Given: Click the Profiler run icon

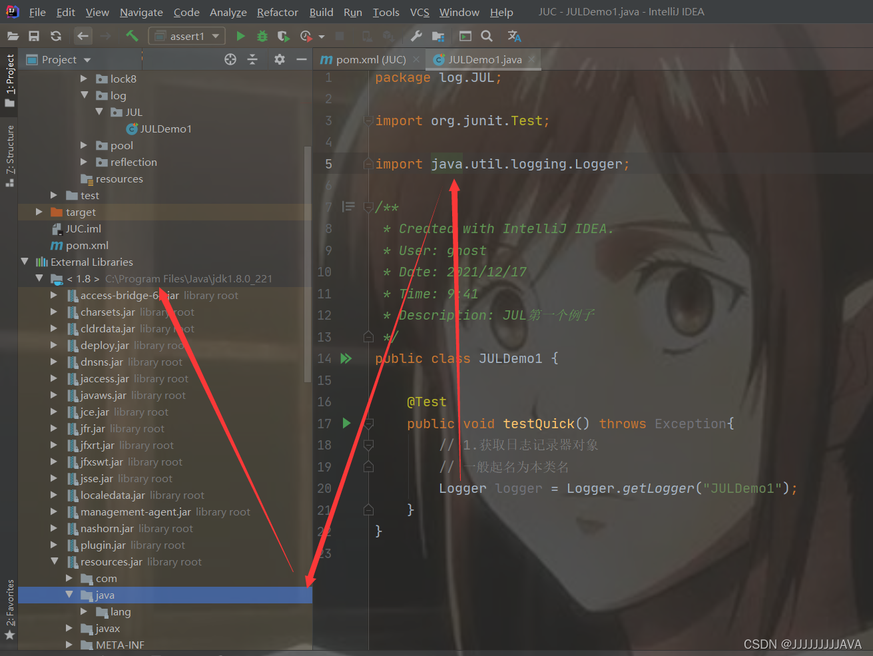Looking at the screenshot, I should pos(306,36).
